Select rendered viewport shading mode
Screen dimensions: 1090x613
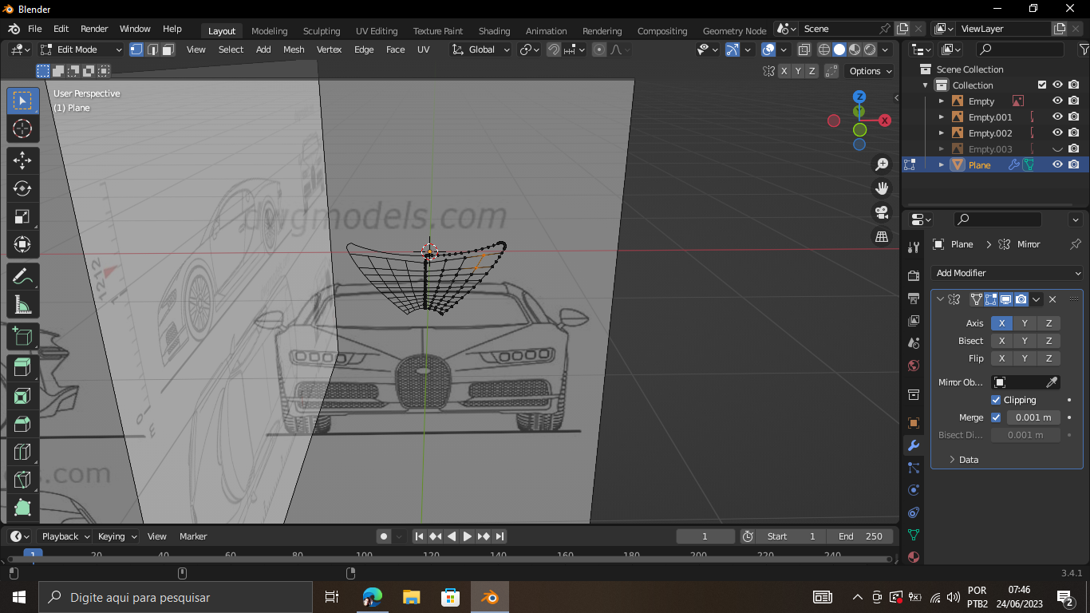[870, 49]
